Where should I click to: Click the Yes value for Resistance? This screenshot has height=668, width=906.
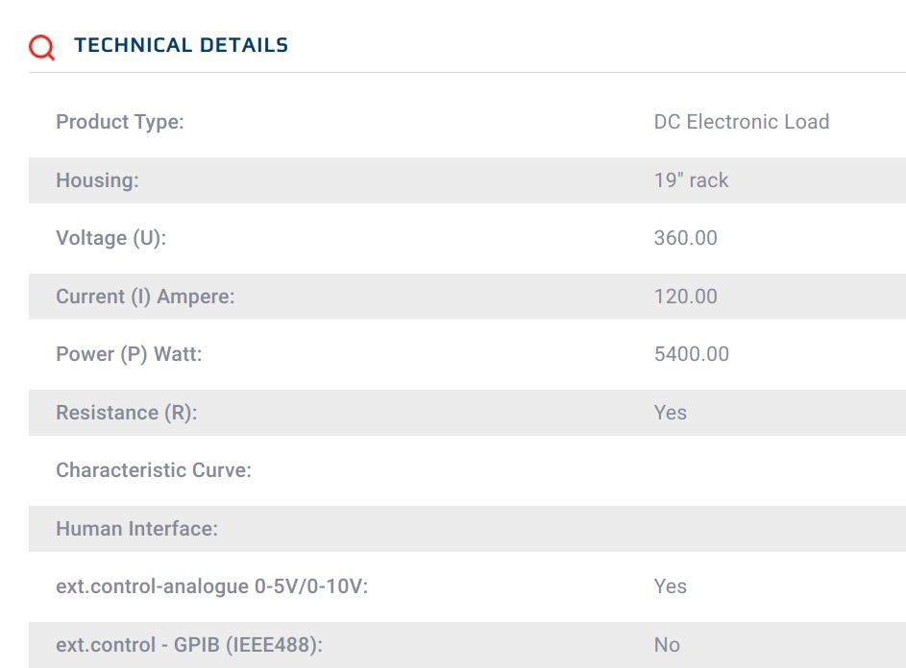click(671, 413)
